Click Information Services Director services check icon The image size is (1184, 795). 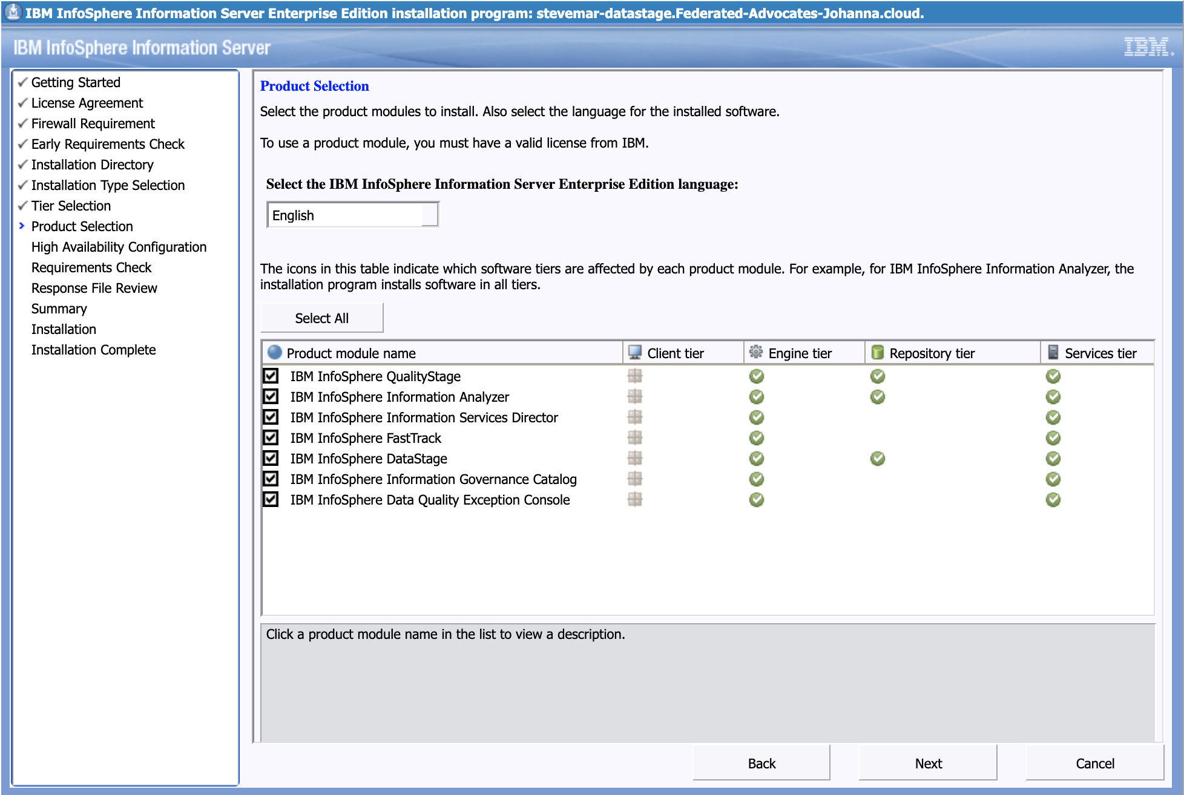coord(1053,417)
